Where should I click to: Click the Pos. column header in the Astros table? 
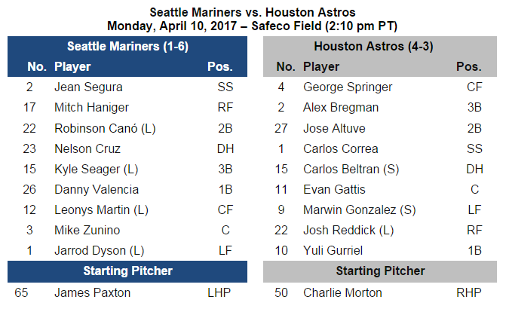point(468,67)
